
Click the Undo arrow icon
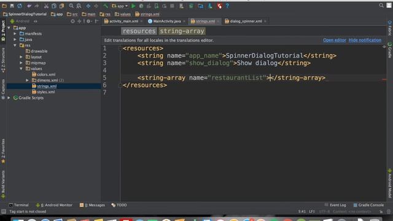point(29,6)
